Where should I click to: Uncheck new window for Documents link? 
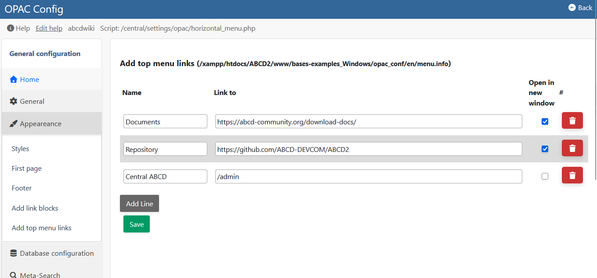coord(545,122)
